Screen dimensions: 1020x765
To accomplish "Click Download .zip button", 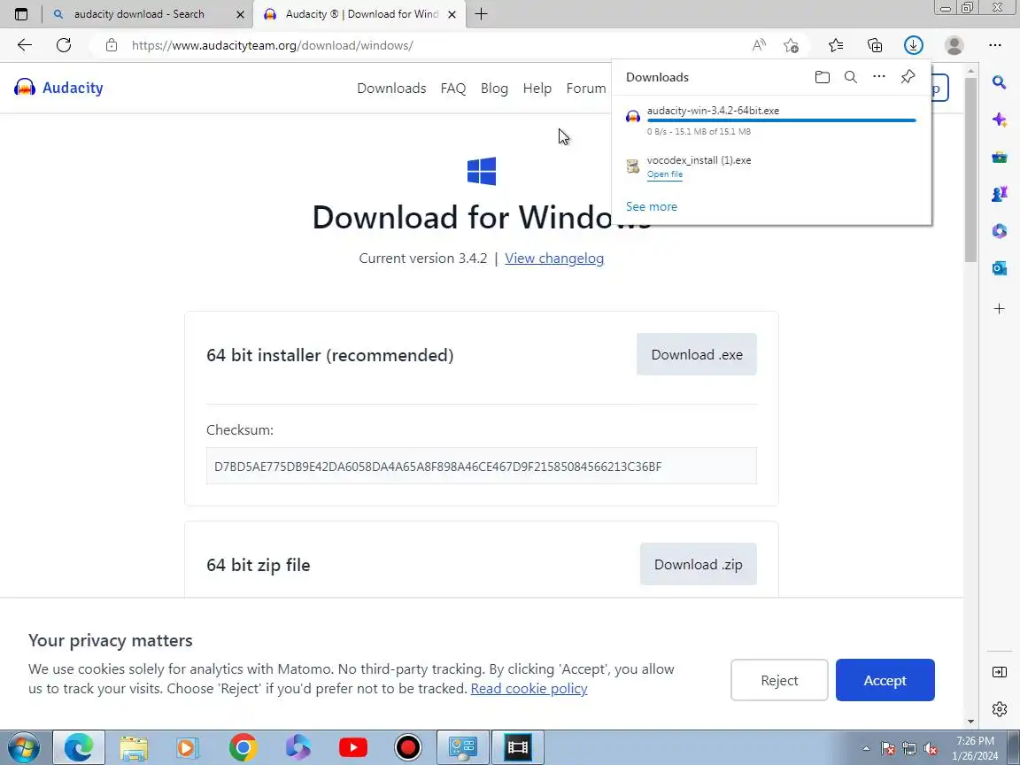I will tap(698, 564).
